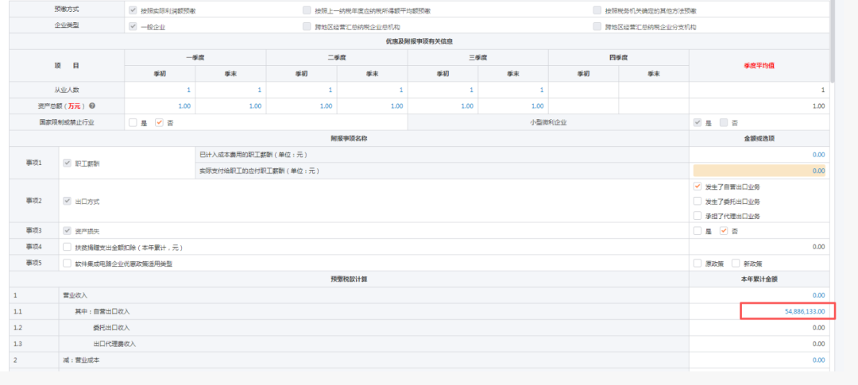This screenshot has height=385, width=858.
Task: Click the 自营出口收入 amount field 54,886,133.00
Action: point(787,311)
